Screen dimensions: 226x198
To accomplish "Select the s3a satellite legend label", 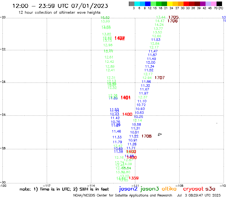I will (x=210, y=189).
